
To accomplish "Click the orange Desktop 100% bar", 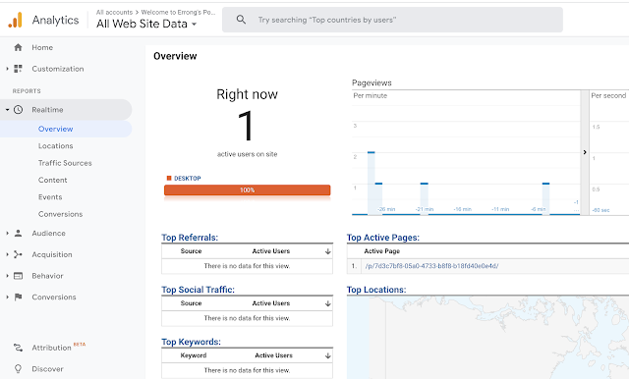I will 247,189.
